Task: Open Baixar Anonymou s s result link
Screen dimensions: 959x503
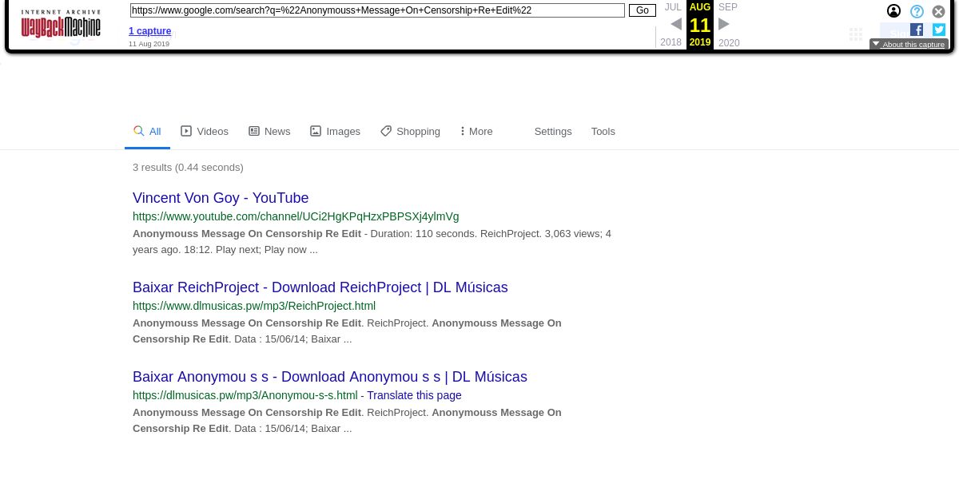Action: [x=330, y=377]
